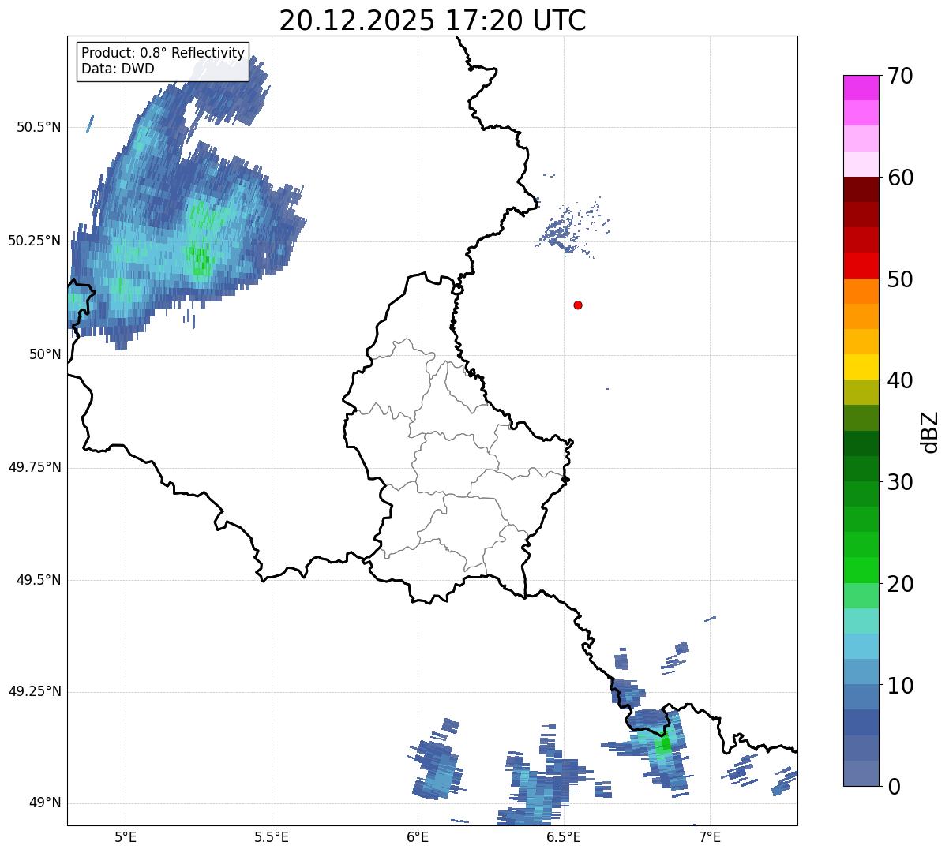Click the colorbar tick label 70
This screenshot has height=853, width=949.
(x=900, y=76)
